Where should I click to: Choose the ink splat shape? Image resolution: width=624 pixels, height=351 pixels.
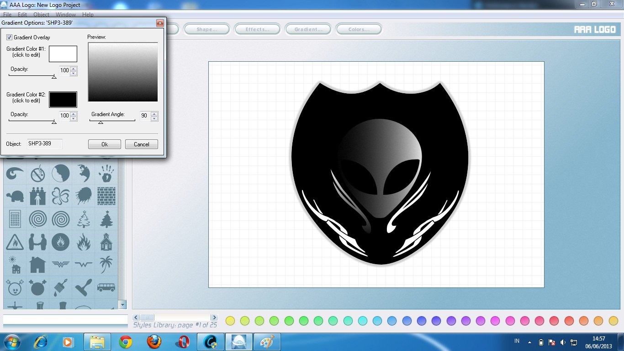pyautogui.click(x=84, y=197)
